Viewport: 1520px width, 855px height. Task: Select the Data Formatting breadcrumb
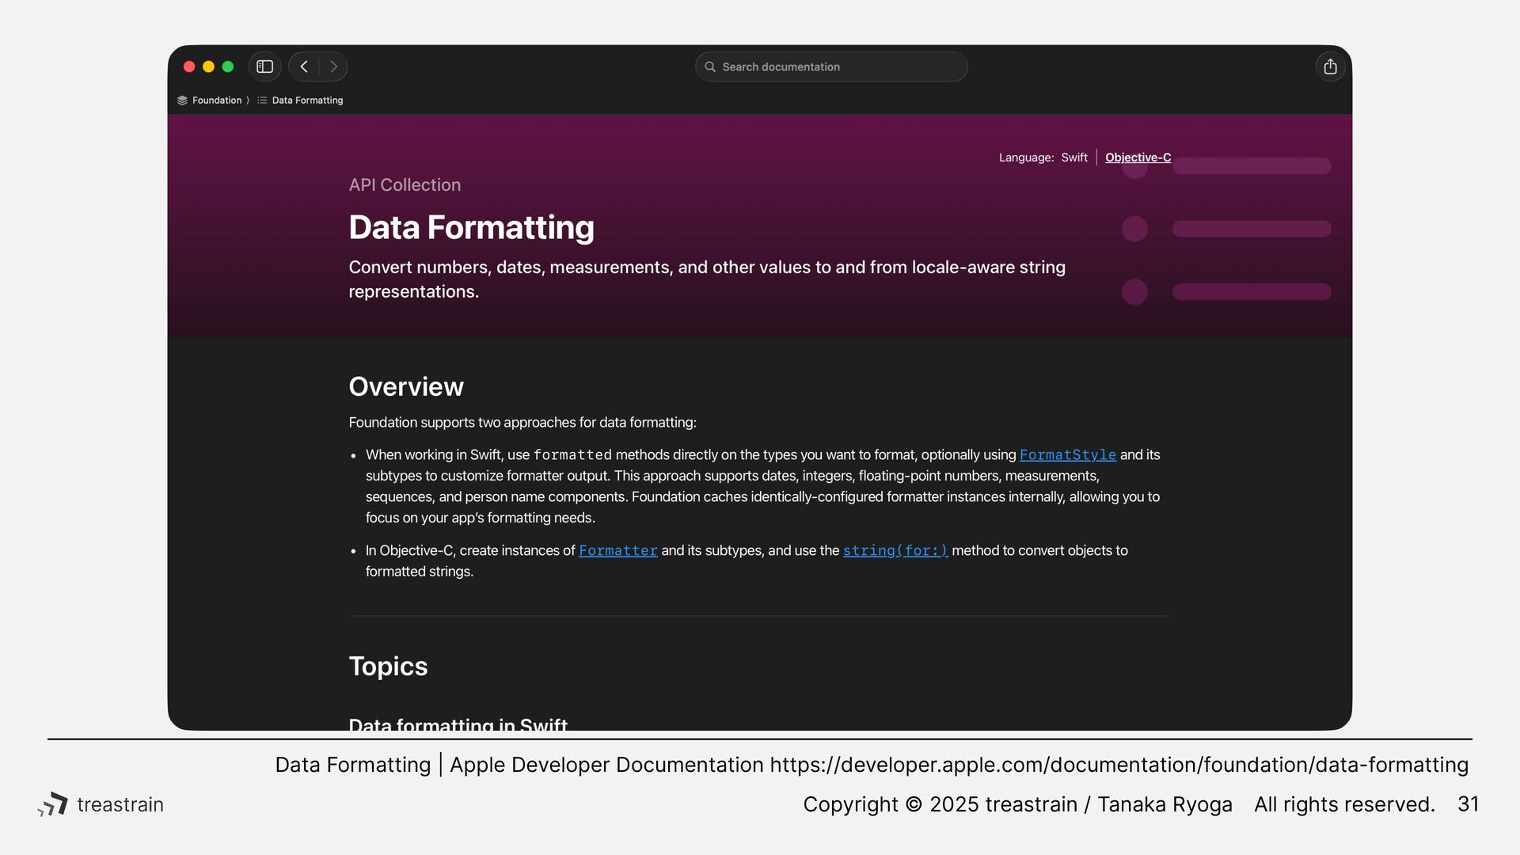coord(307,101)
